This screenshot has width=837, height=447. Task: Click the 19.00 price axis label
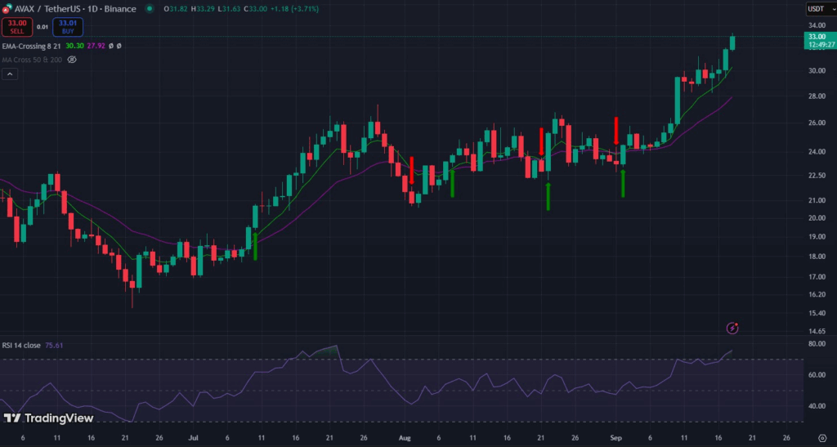[817, 237]
